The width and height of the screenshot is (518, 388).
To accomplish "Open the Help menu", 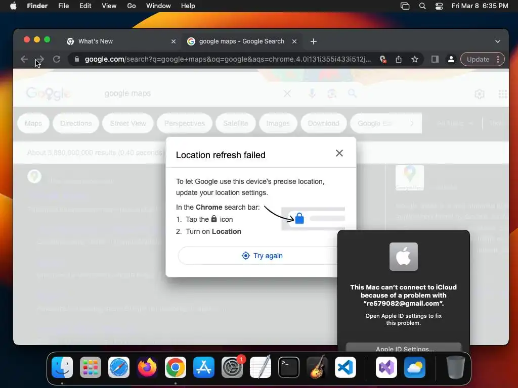I will (188, 6).
